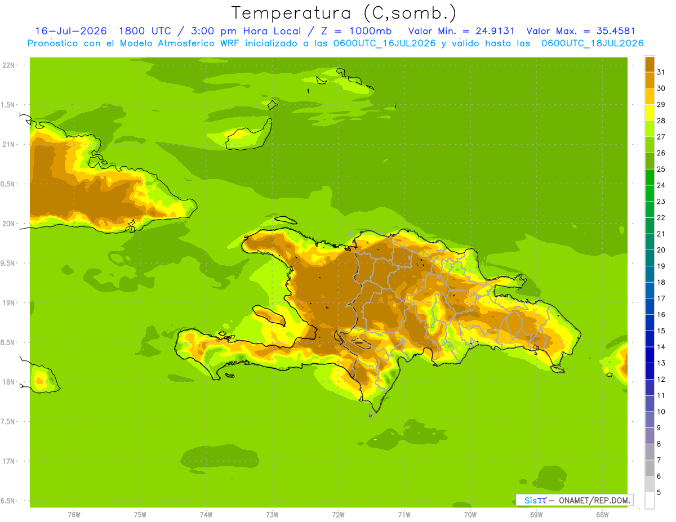Click the legend value '31'
Image resolution: width=676 pixels, height=522 pixels.
click(x=661, y=72)
